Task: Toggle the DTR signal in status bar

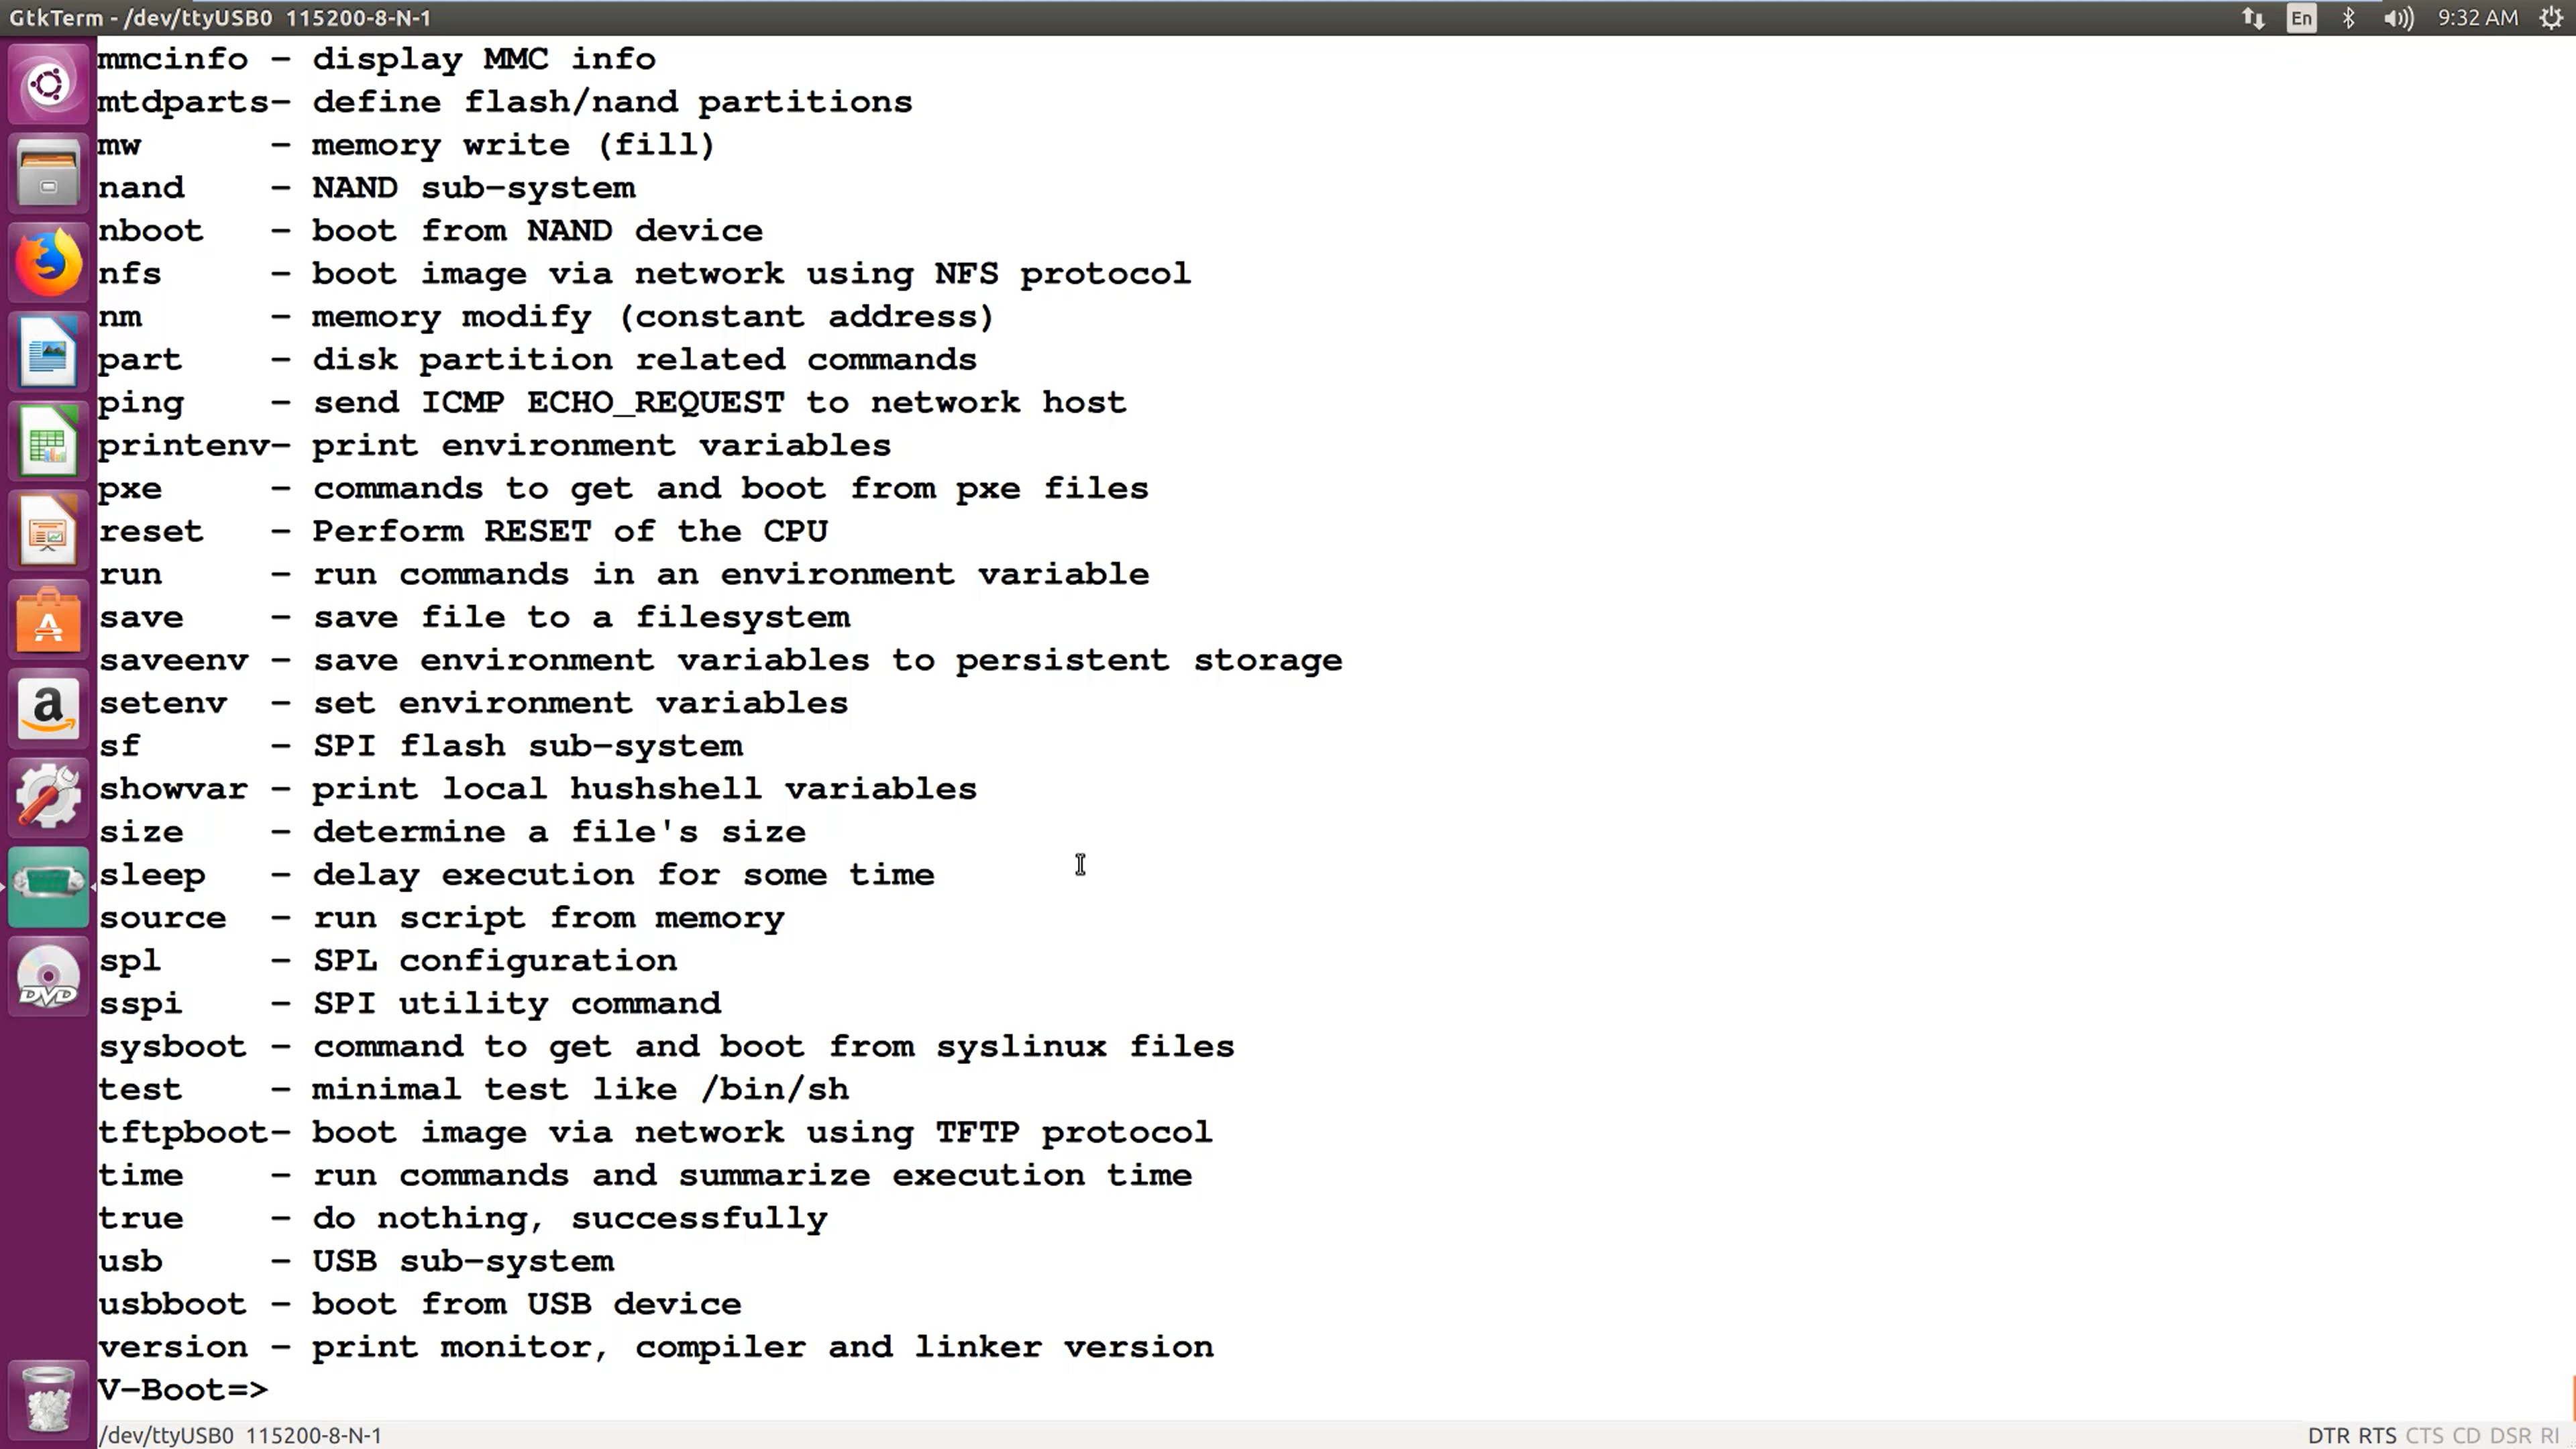Action: (x=2328, y=1435)
